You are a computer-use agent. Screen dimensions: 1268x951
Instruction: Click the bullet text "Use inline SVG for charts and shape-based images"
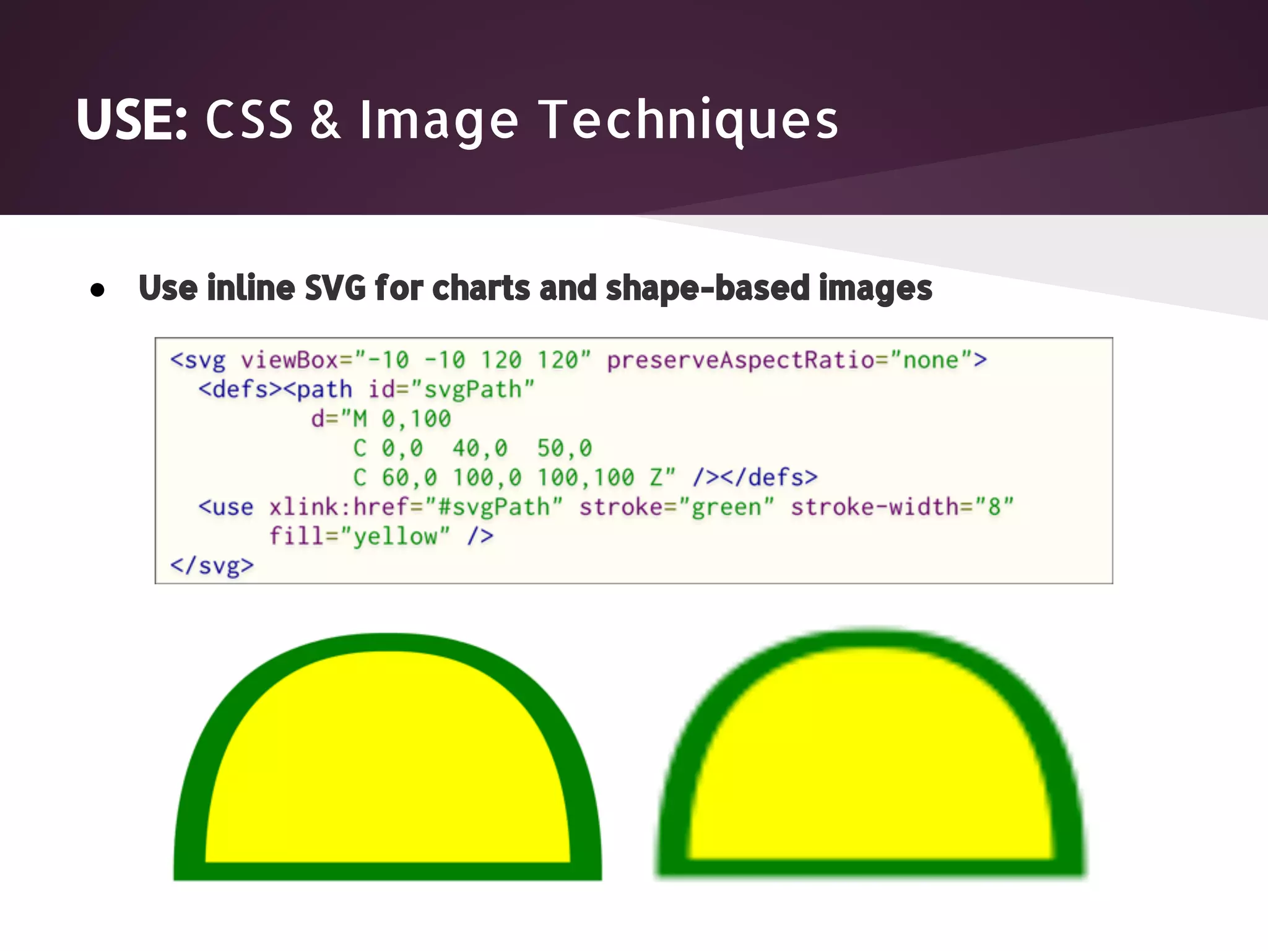point(535,289)
